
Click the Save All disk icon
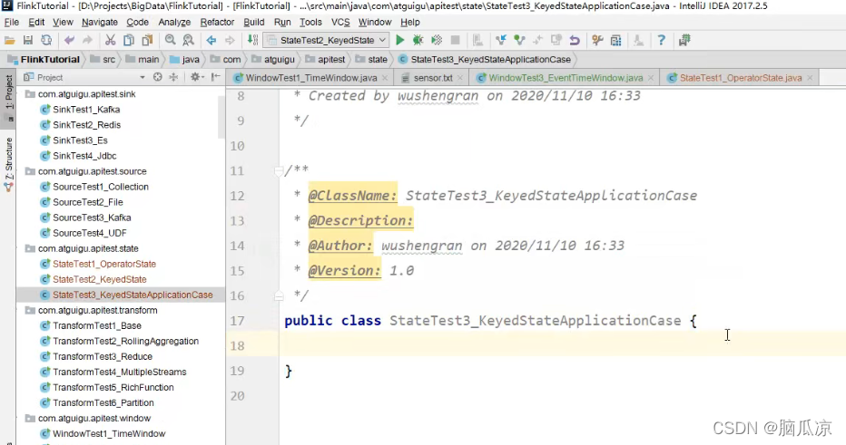pos(28,41)
